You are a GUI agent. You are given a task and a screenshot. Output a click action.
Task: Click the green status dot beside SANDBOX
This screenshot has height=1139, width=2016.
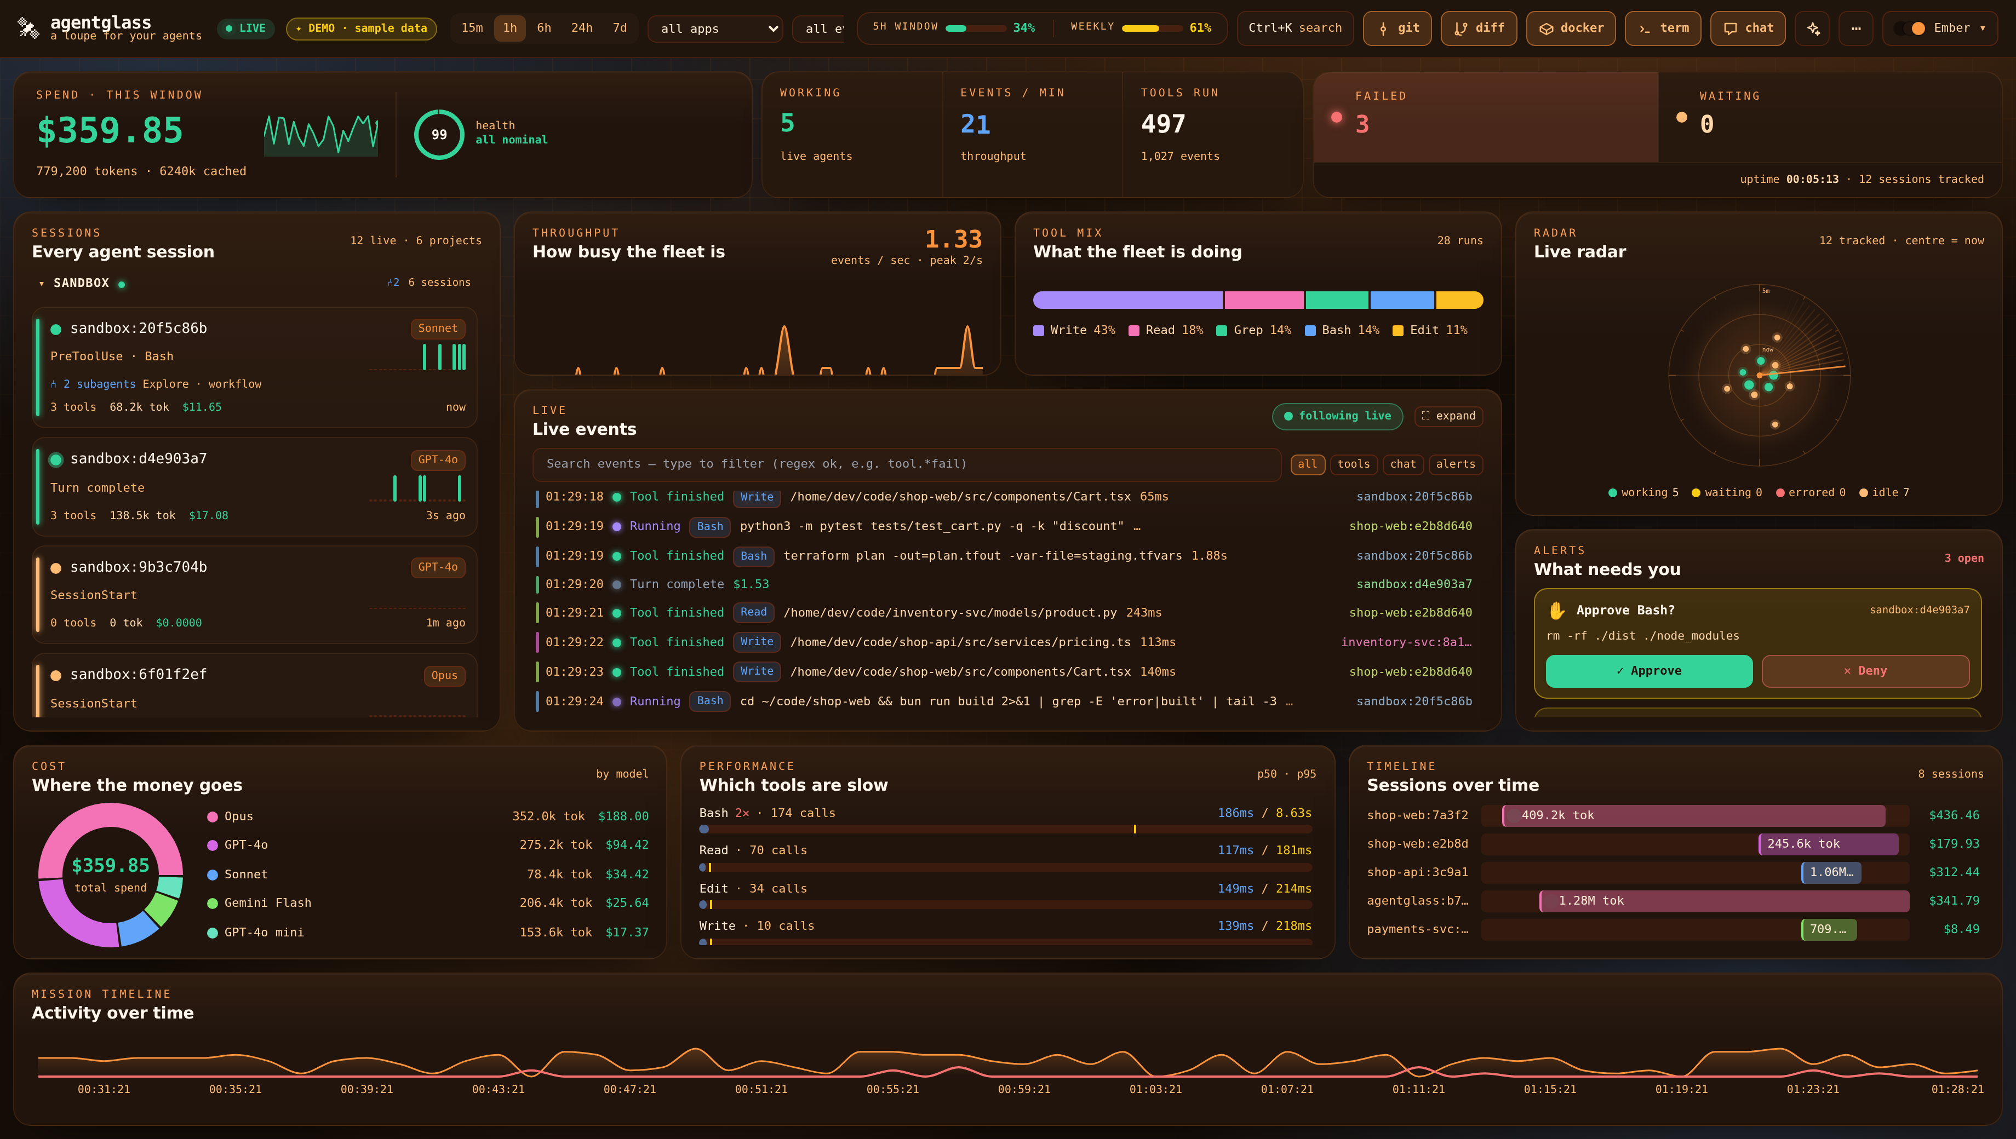coord(121,284)
